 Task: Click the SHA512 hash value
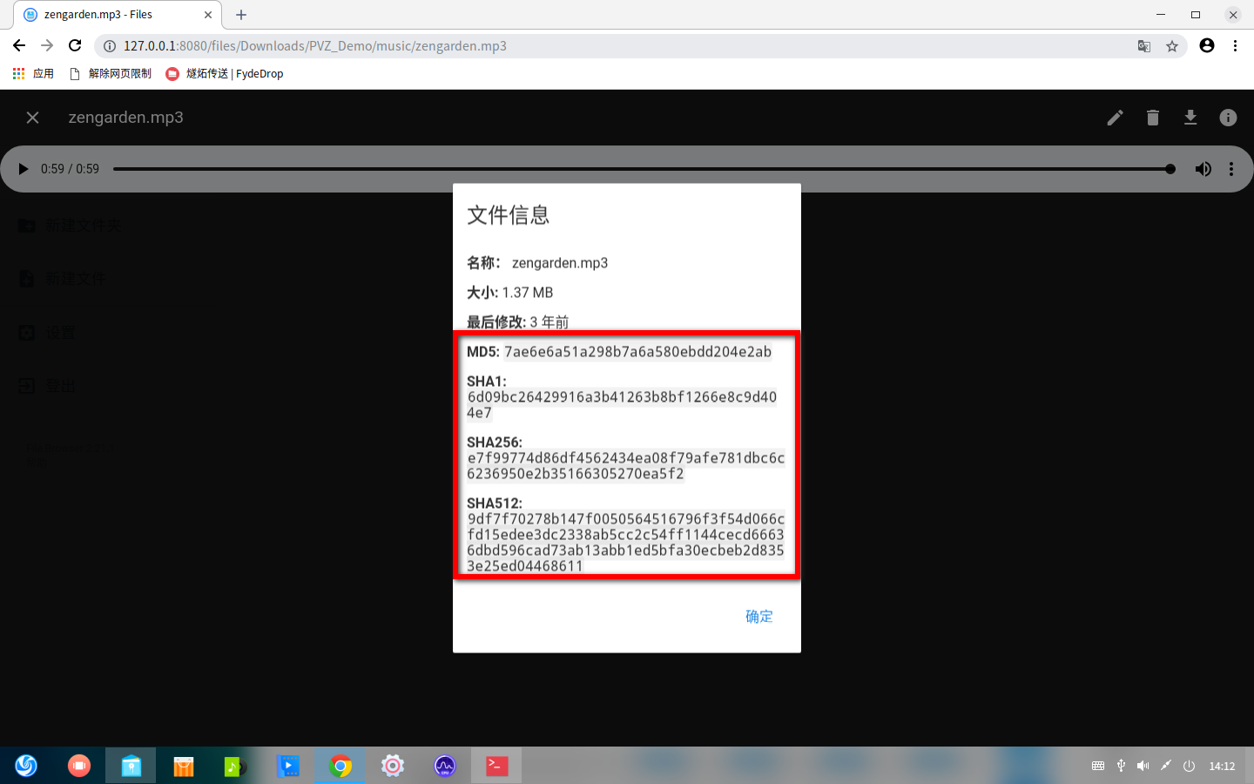625,543
